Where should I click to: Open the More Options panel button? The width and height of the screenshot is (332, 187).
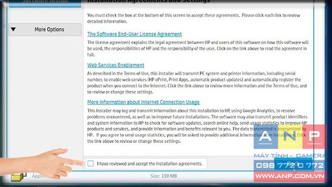(45, 30)
